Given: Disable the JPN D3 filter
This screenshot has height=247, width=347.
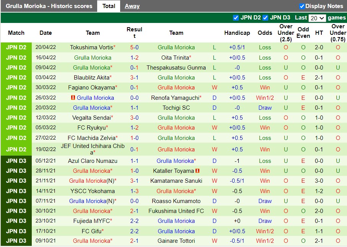Looking at the screenshot, I should pos(265,17).
